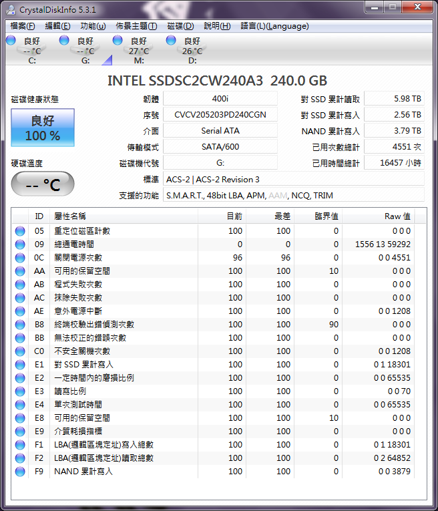Close the CrystalDiskInfo window
This screenshot has width=438, height=511.
tap(417, 7)
